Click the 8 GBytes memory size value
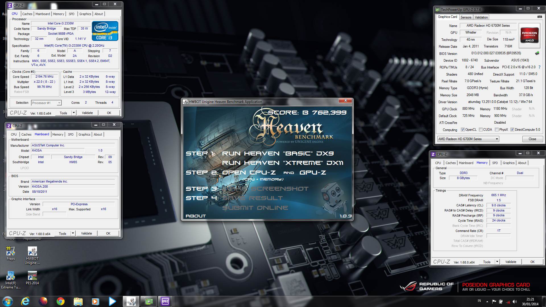546x307 pixels. [x=463, y=178]
